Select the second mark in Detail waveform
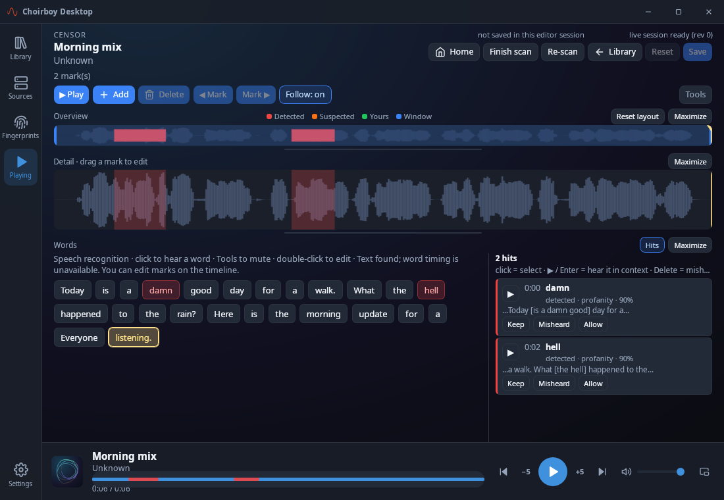The image size is (724, 500). tap(313, 199)
